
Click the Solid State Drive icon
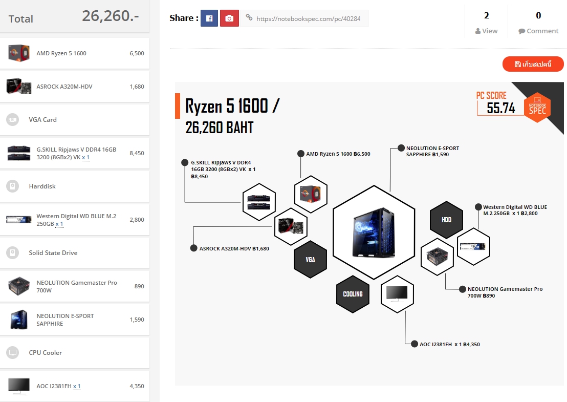click(x=13, y=252)
